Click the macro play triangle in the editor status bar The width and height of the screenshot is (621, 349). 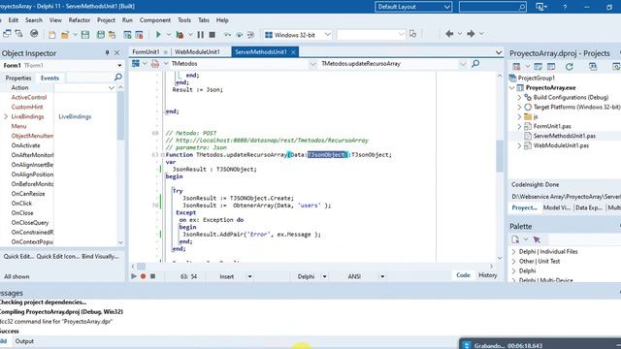click(134, 276)
